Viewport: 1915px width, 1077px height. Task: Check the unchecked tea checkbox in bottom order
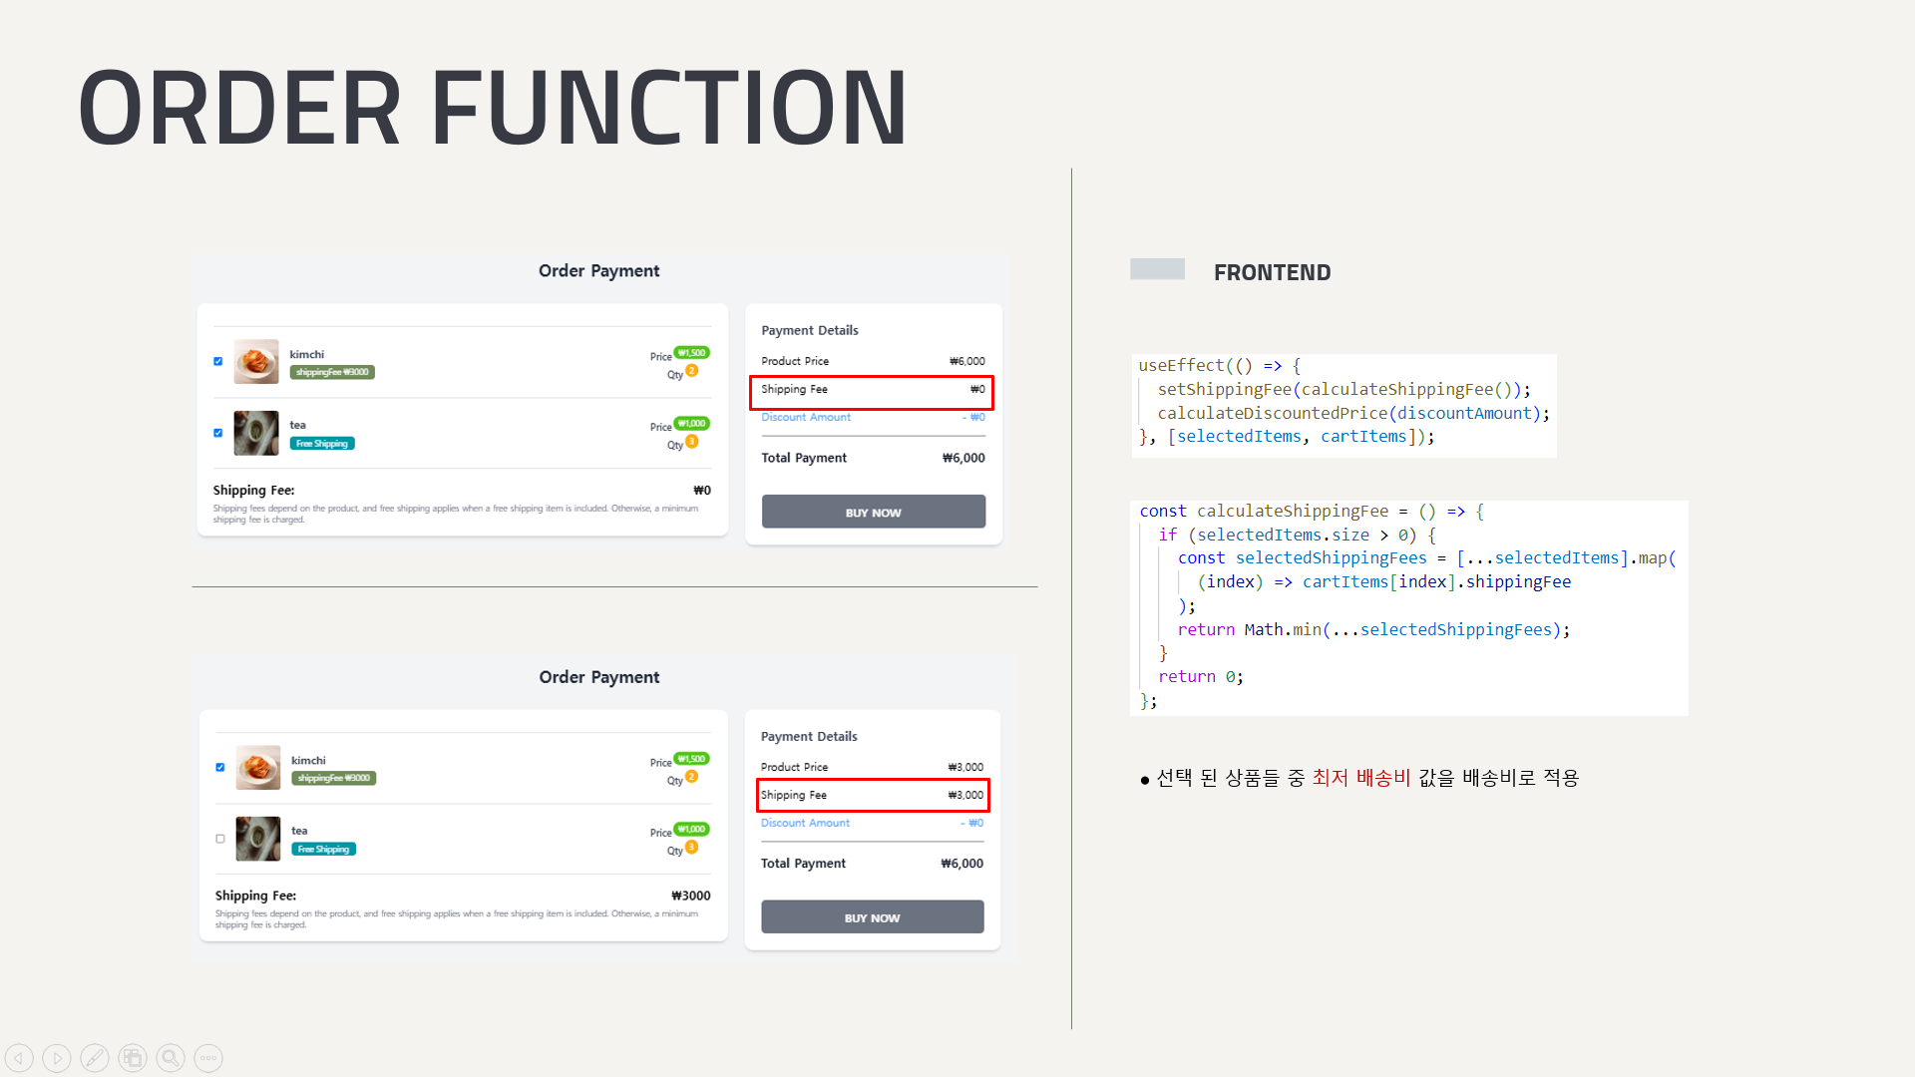220,839
